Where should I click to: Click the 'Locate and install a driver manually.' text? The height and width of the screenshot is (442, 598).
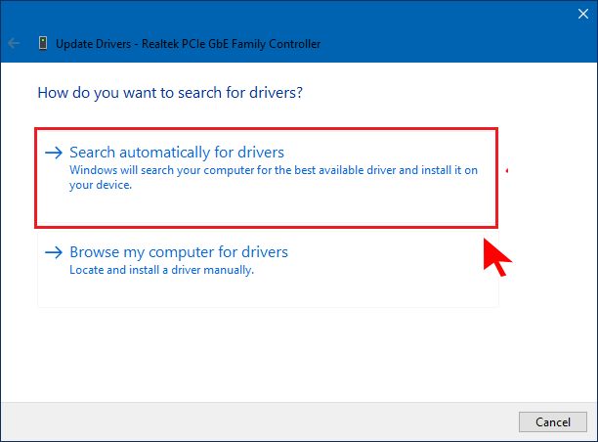[x=161, y=270]
